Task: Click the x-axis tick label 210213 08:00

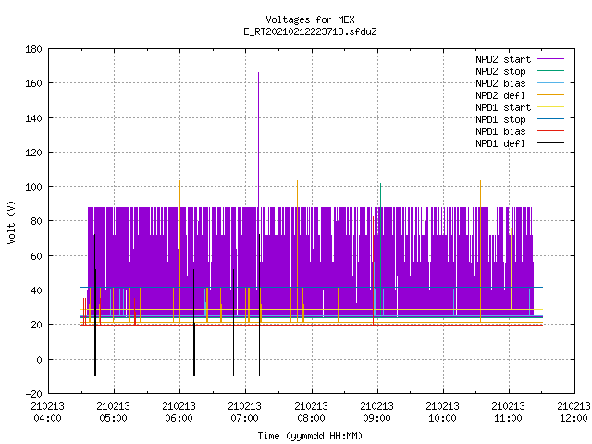Action: tap(311, 413)
